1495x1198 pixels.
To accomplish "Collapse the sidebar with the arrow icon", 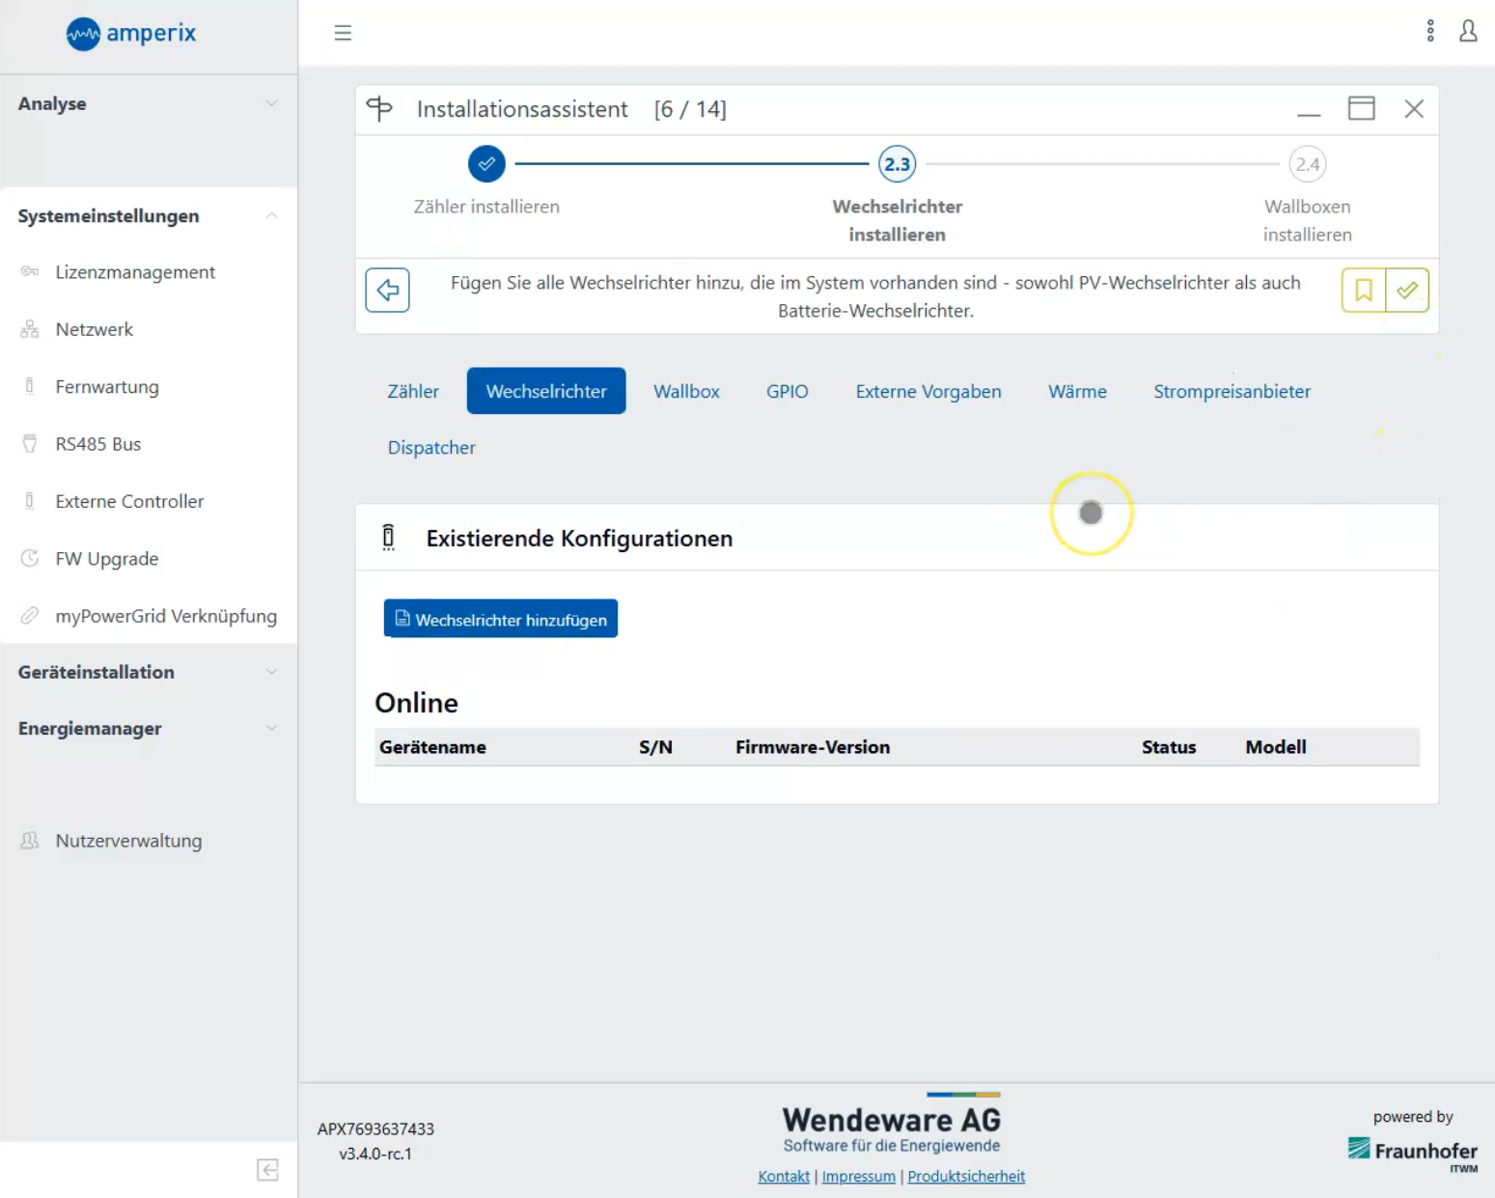I will pyautogui.click(x=268, y=1170).
